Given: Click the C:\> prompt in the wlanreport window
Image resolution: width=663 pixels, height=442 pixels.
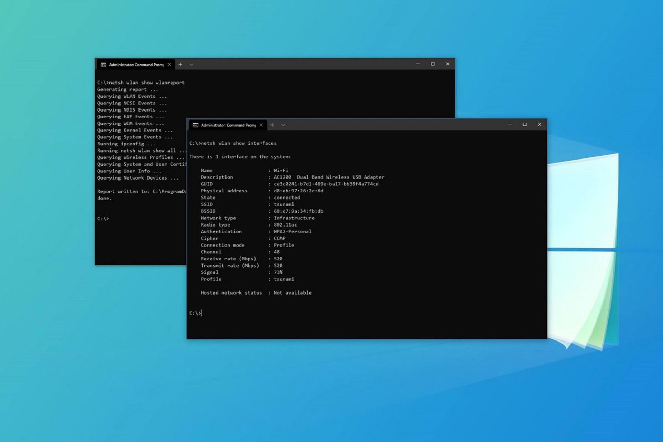Looking at the screenshot, I should click(103, 219).
